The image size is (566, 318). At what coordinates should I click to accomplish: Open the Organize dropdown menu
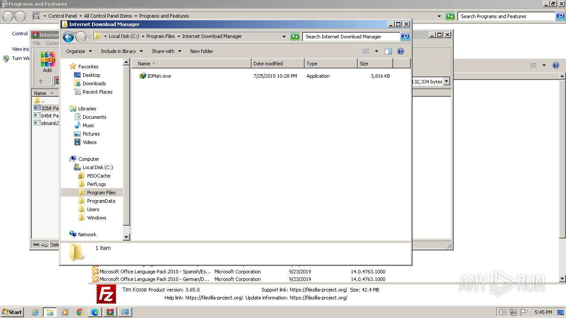(79, 51)
